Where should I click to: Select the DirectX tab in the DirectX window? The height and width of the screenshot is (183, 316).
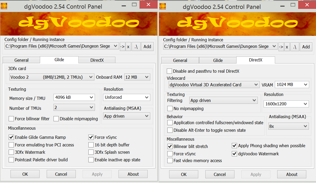click(x=256, y=60)
